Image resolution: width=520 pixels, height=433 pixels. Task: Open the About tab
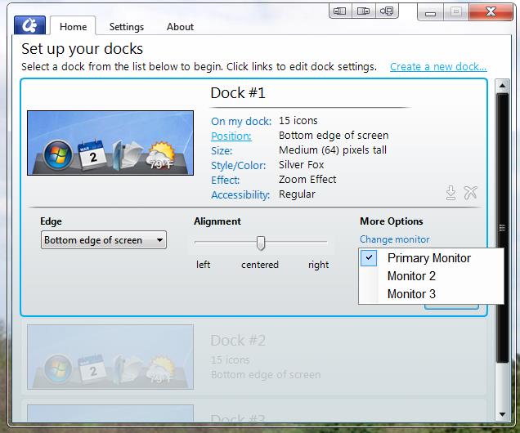coord(180,26)
